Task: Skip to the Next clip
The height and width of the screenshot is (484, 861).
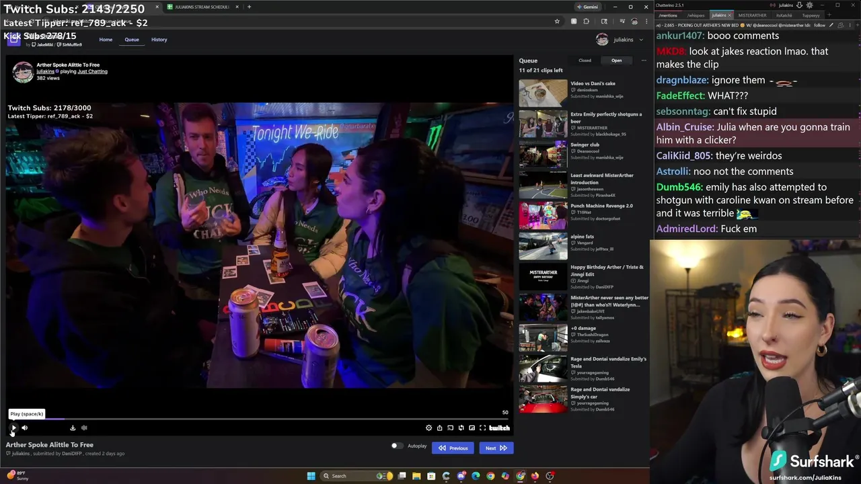Action: tap(496, 448)
